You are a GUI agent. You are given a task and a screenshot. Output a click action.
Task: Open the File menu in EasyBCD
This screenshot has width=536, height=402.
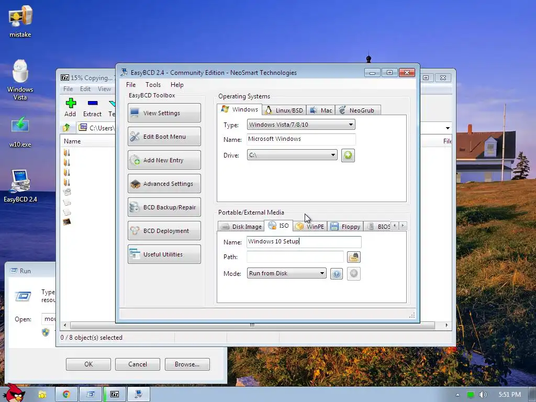coord(130,85)
